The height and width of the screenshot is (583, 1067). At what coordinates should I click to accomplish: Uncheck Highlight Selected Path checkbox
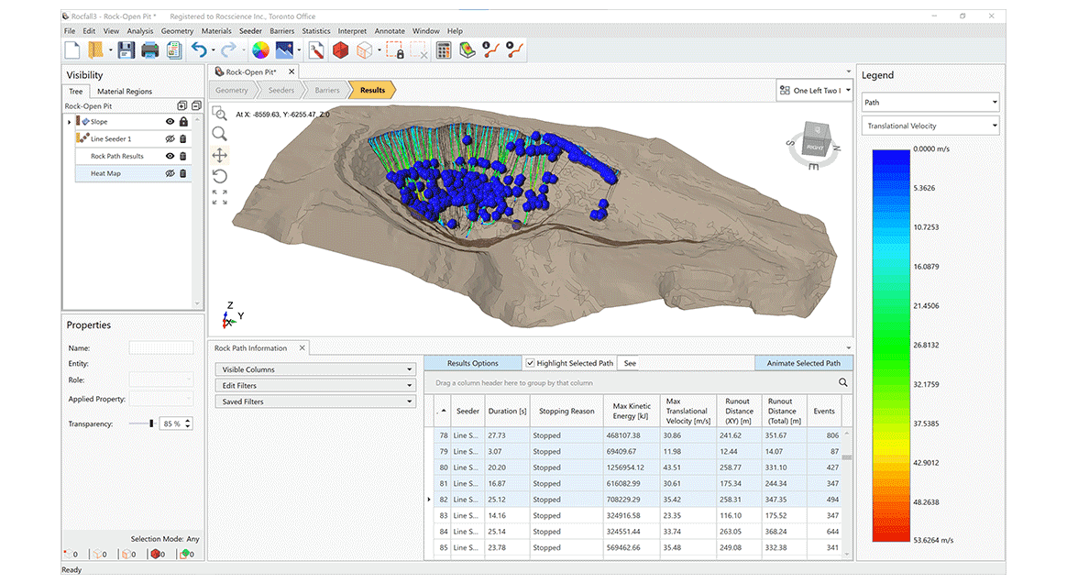(x=530, y=363)
